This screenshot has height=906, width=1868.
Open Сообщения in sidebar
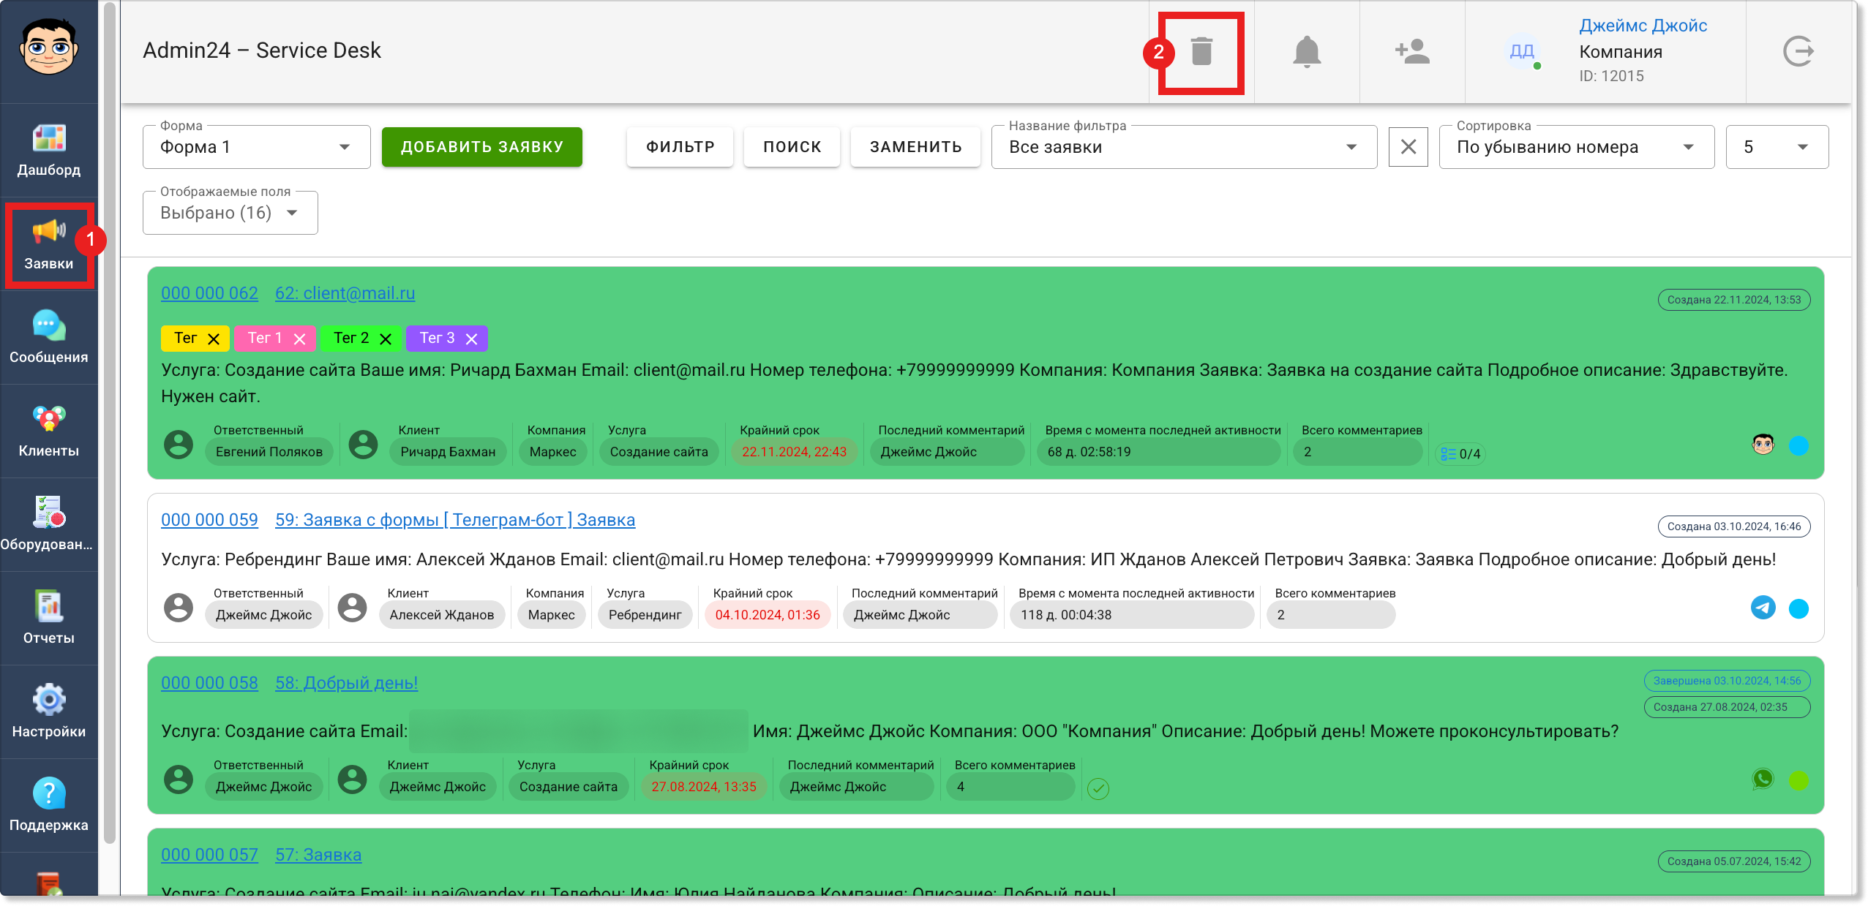pos(49,337)
